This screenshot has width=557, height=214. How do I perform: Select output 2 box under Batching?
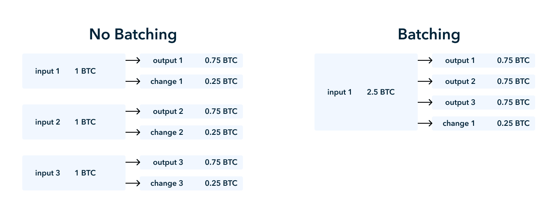click(484, 82)
